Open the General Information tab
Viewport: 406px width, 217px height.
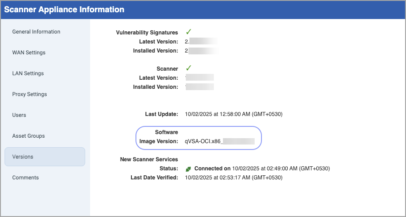(x=36, y=32)
